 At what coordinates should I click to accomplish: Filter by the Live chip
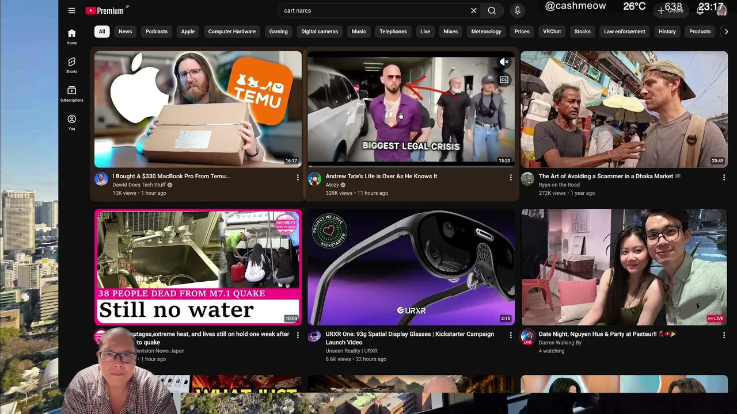pyautogui.click(x=426, y=32)
